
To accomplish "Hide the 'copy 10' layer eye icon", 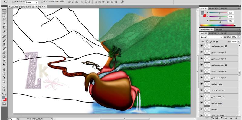I will tap(201, 46).
